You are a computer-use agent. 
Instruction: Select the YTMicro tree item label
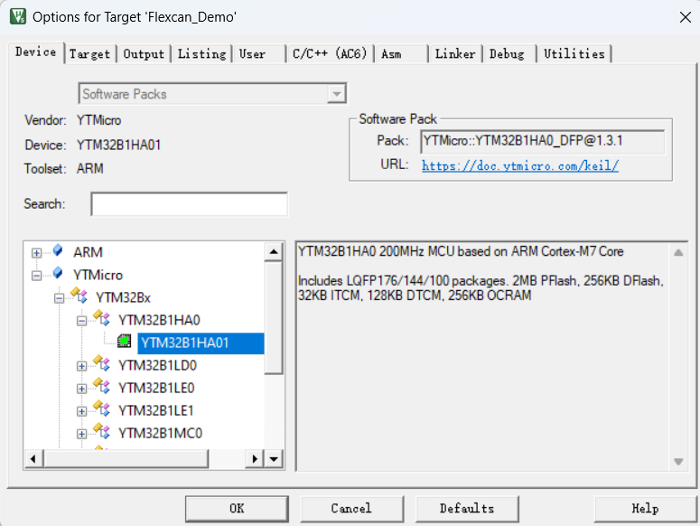(x=98, y=275)
